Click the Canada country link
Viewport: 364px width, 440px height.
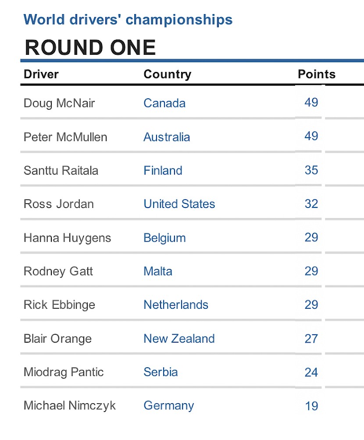164,103
